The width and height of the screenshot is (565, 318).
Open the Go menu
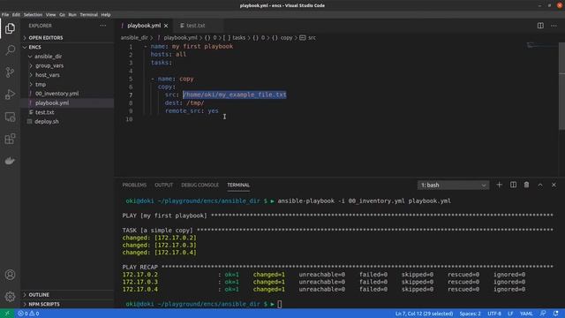click(62, 15)
